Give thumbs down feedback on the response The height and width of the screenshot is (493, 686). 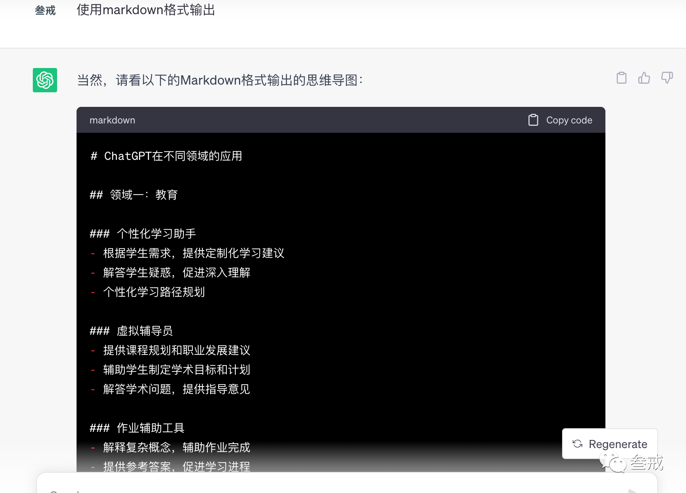pos(667,78)
